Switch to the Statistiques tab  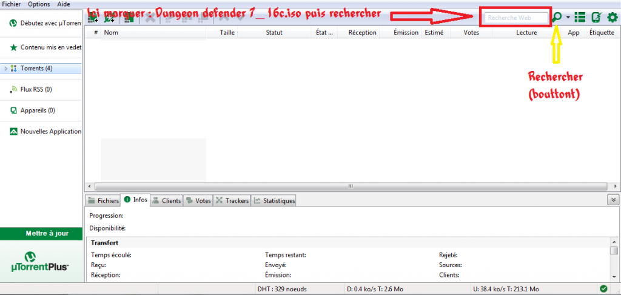pos(275,201)
